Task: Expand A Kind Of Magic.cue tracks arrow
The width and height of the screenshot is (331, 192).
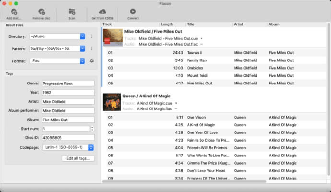Action: pyautogui.click(x=176, y=103)
